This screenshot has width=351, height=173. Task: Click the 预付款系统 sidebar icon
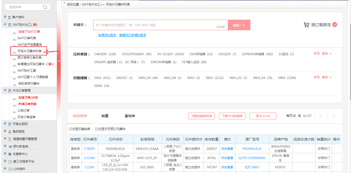[10, 147]
